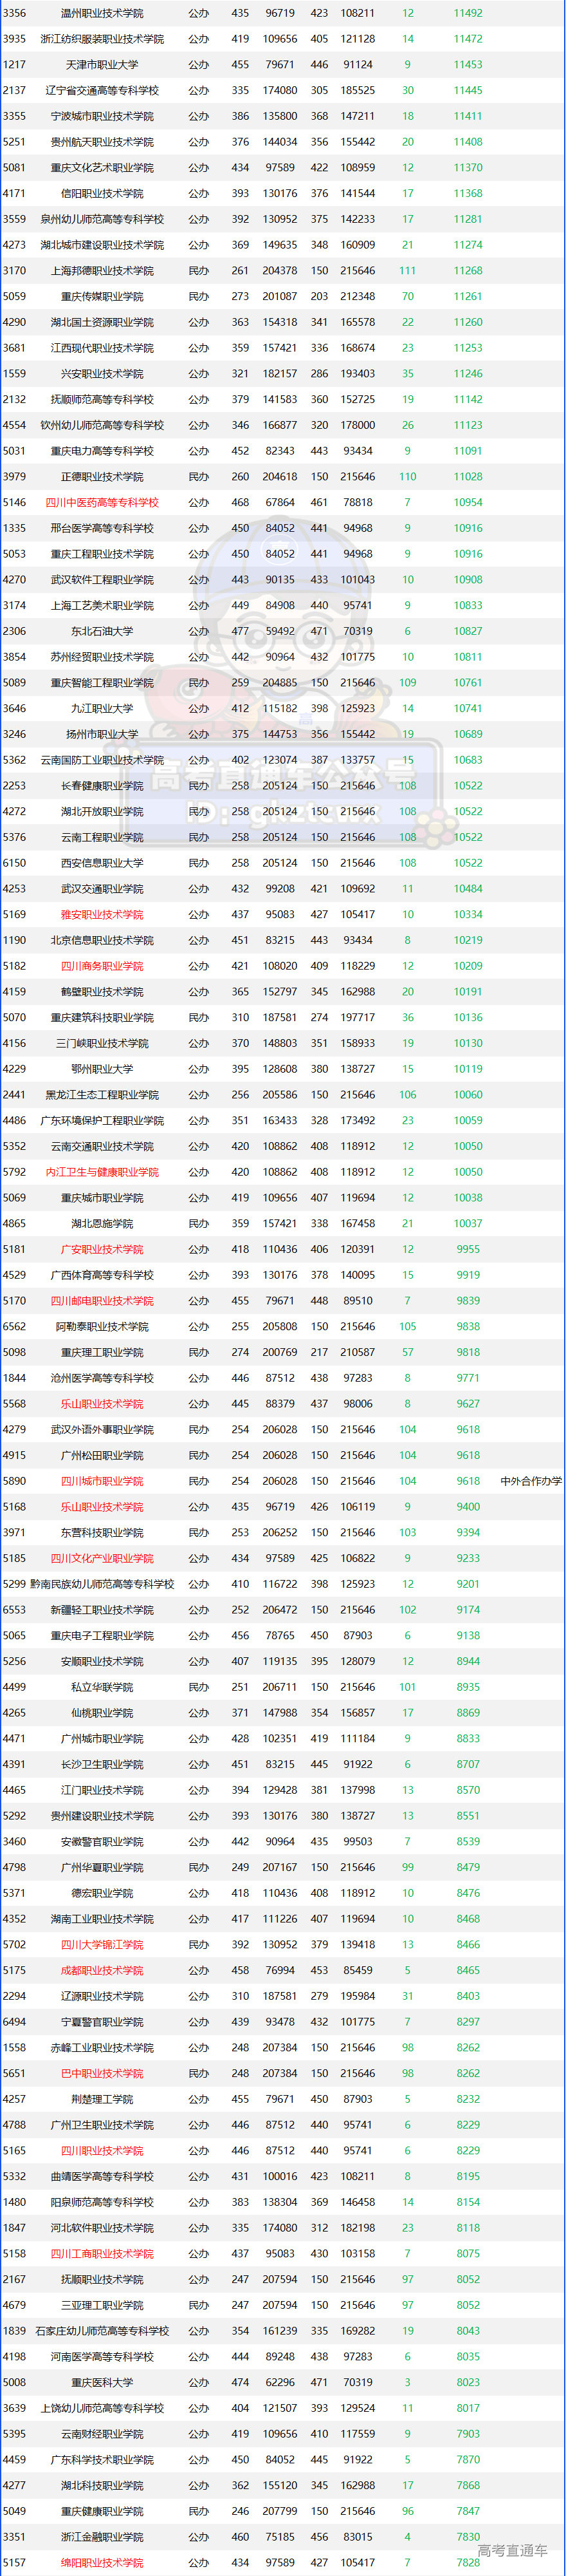Click 湖北国土资源职业学院
Image resolution: width=566 pixels, height=2576 pixels.
tap(102, 322)
